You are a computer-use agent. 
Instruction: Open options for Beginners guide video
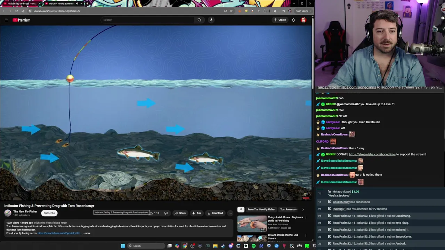click(306, 217)
